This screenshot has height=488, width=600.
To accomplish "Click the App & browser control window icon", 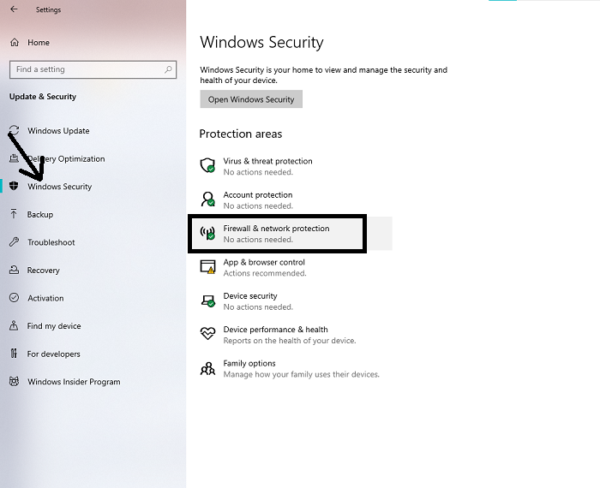I will [207, 267].
